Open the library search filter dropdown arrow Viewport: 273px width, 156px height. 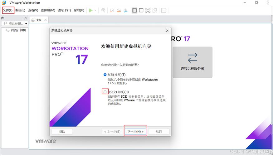(x=26, y=23)
